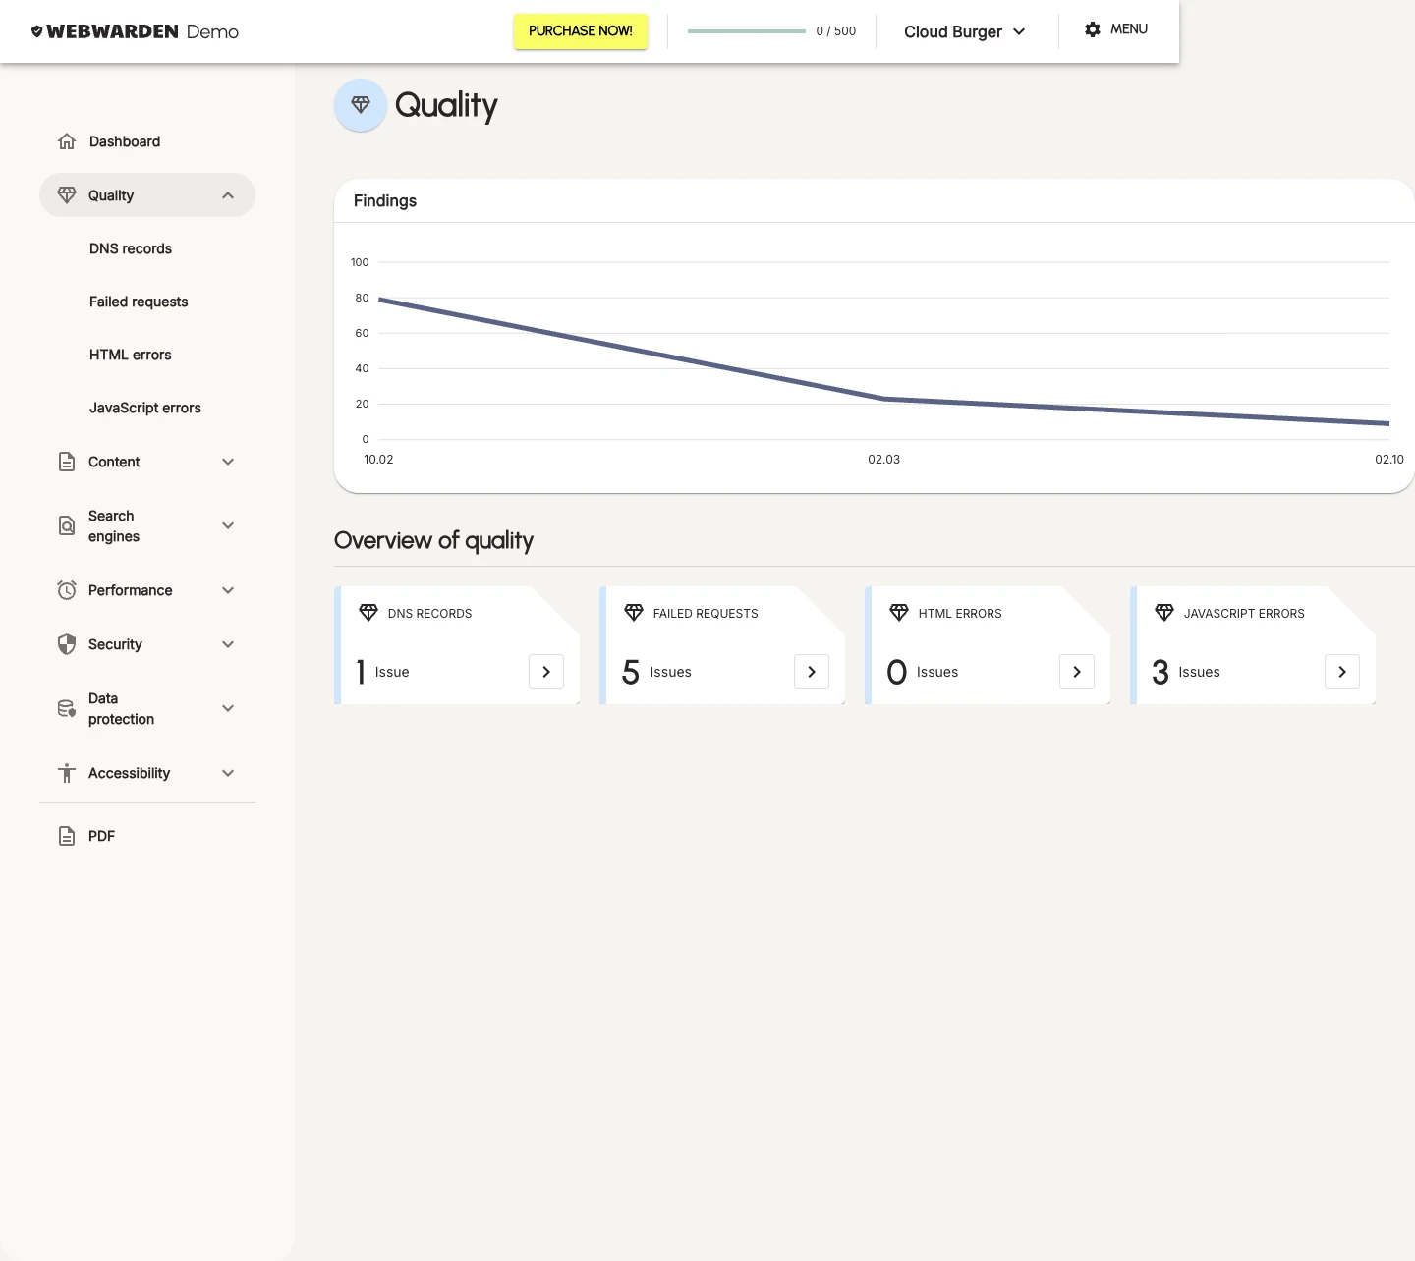Click the Search engines magnifier icon

click(x=67, y=526)
